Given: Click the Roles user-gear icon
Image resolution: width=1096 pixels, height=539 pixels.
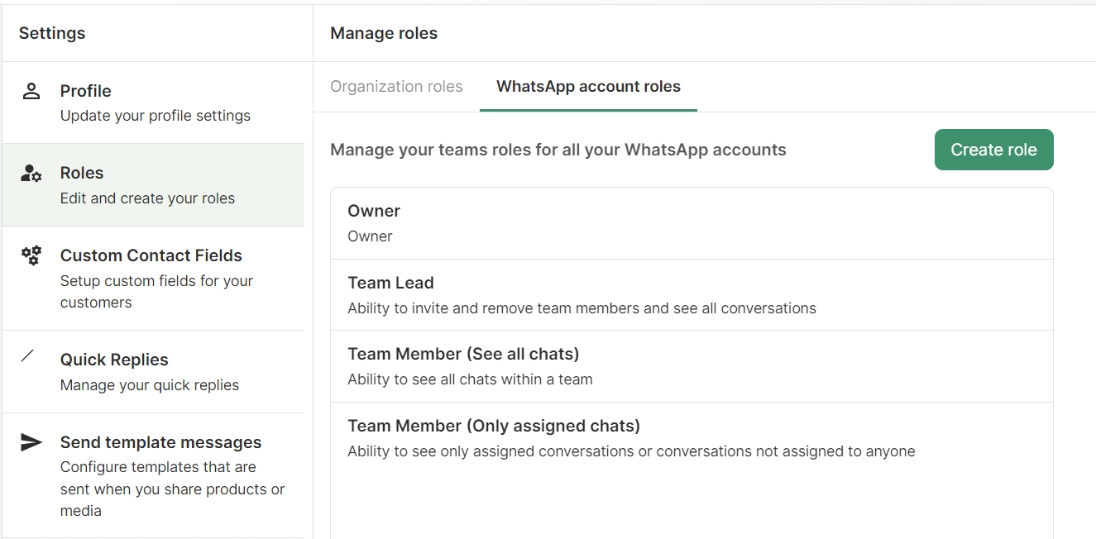Looking at the screenshot, I should pyautogui.click(x=31, y=174).
